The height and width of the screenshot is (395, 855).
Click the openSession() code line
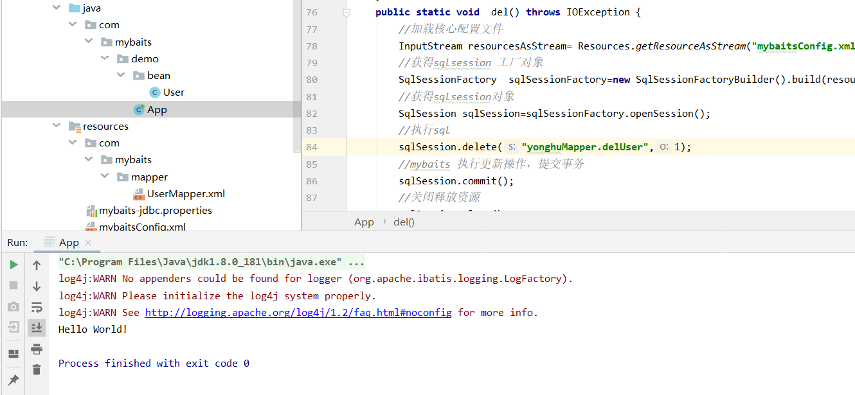click(555, 114)
